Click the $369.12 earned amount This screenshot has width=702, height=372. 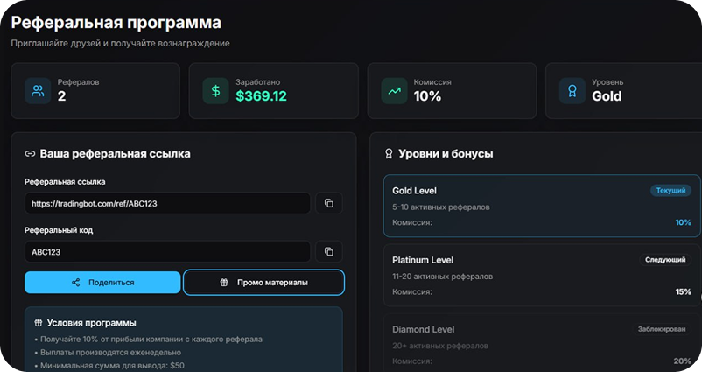click(261, 96)
